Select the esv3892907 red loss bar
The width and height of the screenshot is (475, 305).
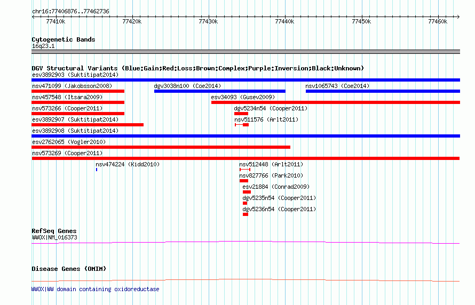tap(88, 125)
